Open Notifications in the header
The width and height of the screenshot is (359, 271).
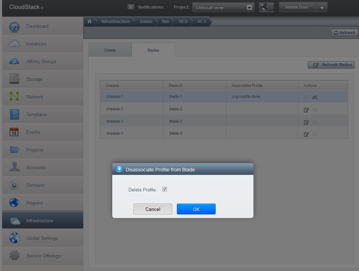click(151, 7)
